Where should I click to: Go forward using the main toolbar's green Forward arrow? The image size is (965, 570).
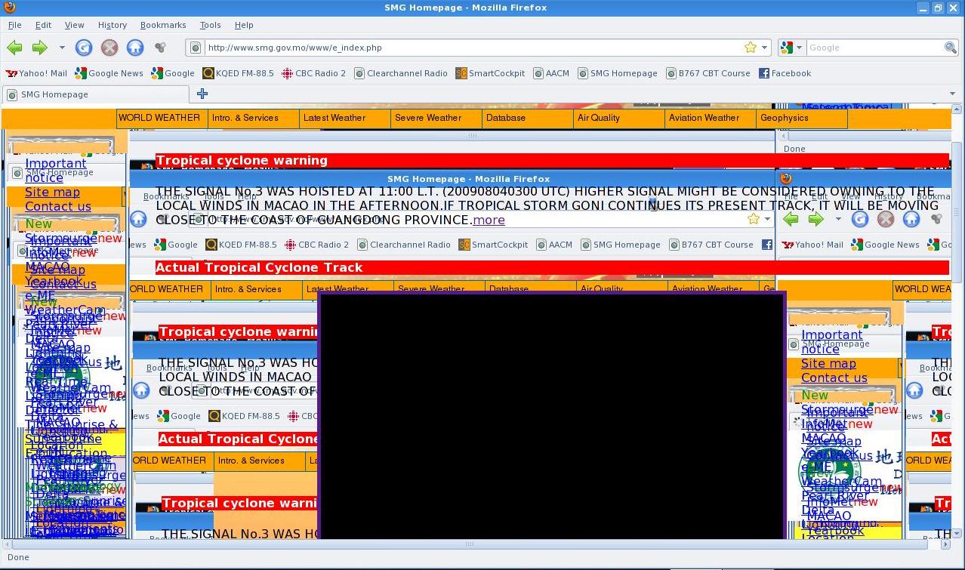click(39, 48)
